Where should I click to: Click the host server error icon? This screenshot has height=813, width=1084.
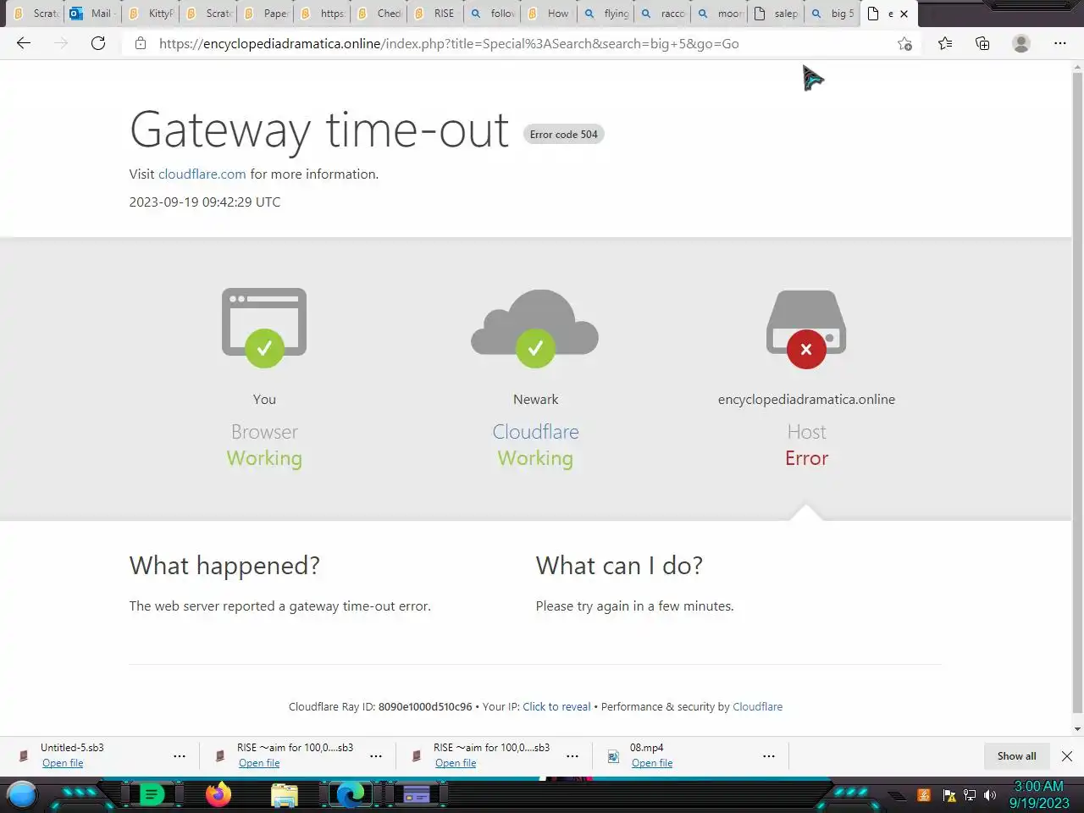(x=806, y=329)
